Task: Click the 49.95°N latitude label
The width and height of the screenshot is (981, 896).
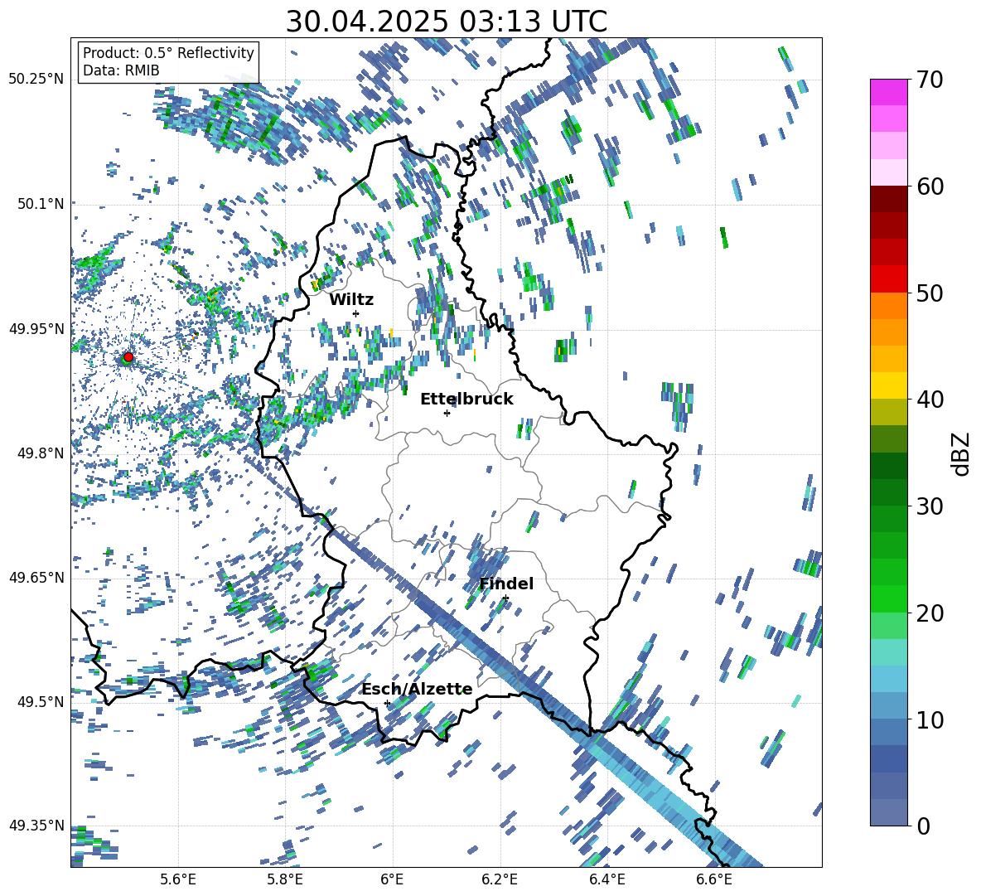Action: 36,328
